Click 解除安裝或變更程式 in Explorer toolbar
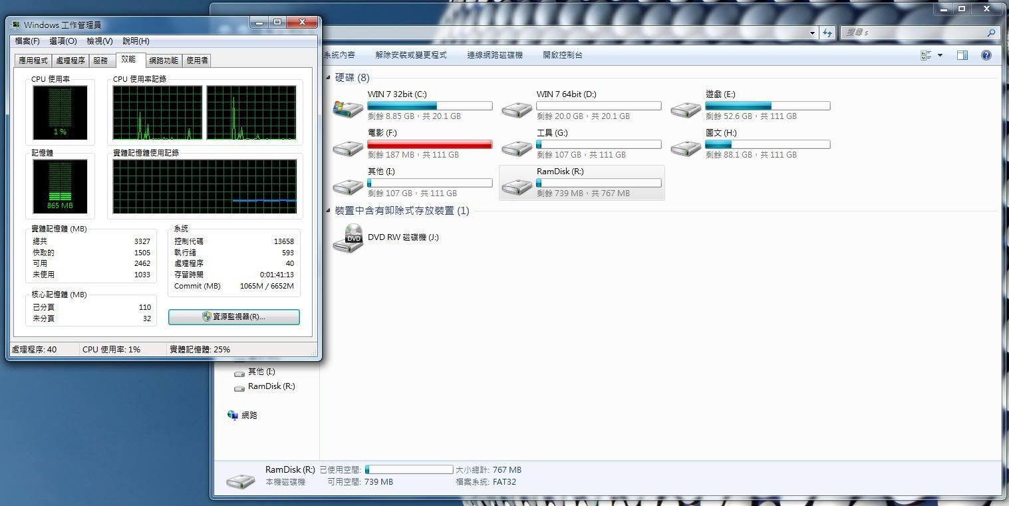 pyautogui.click(x=411, y=55)
